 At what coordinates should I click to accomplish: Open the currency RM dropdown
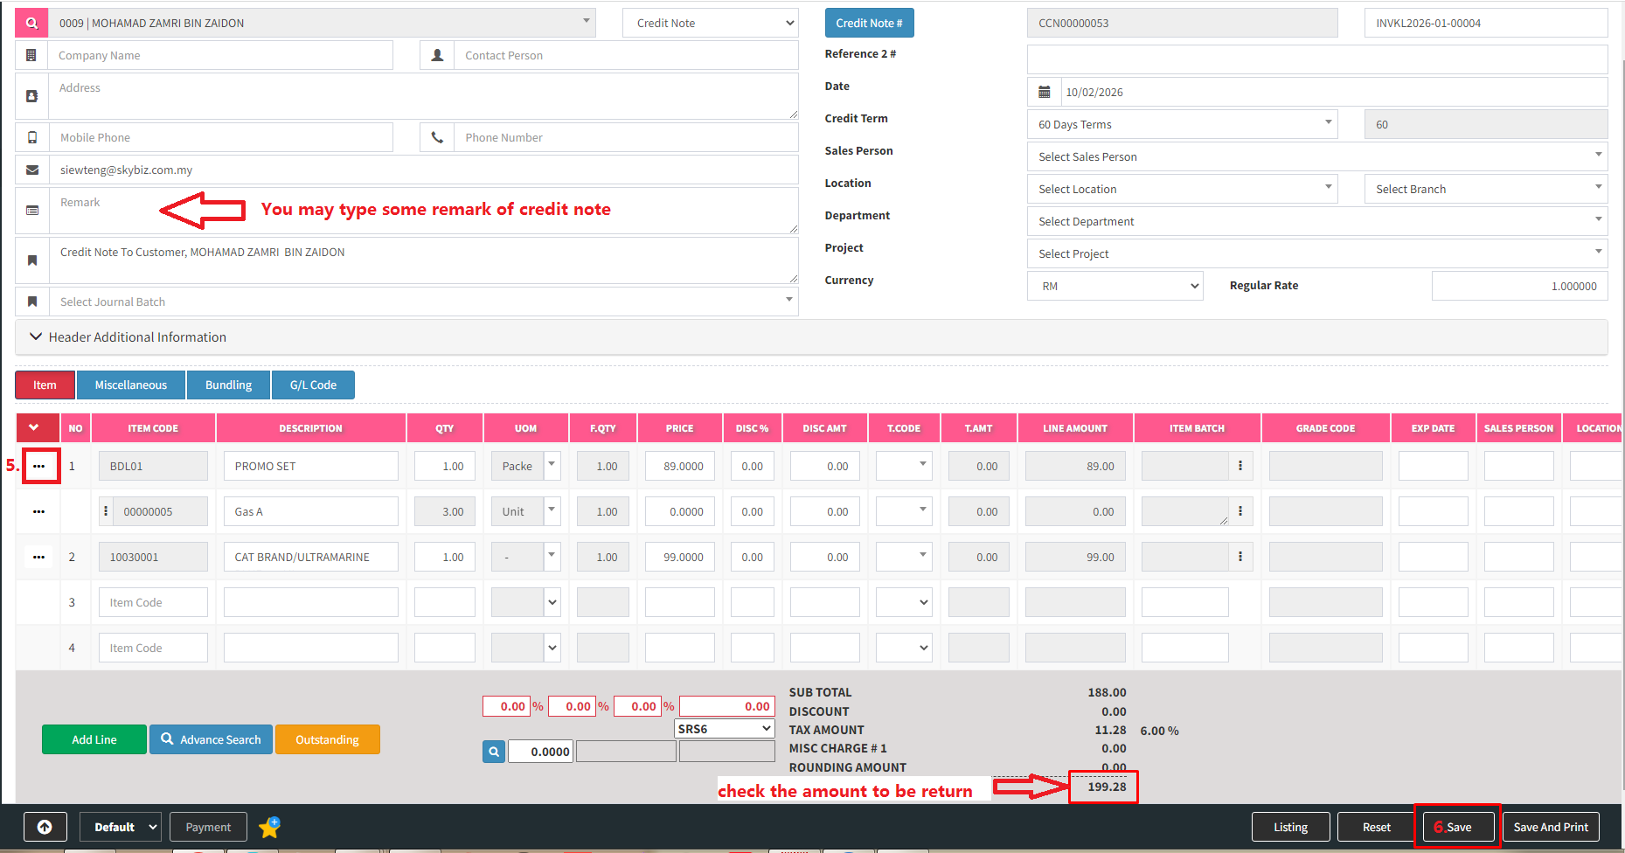point(1115,286)
